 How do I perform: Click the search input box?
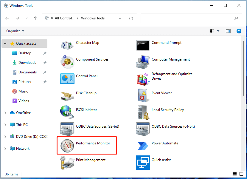pos(188,18)
